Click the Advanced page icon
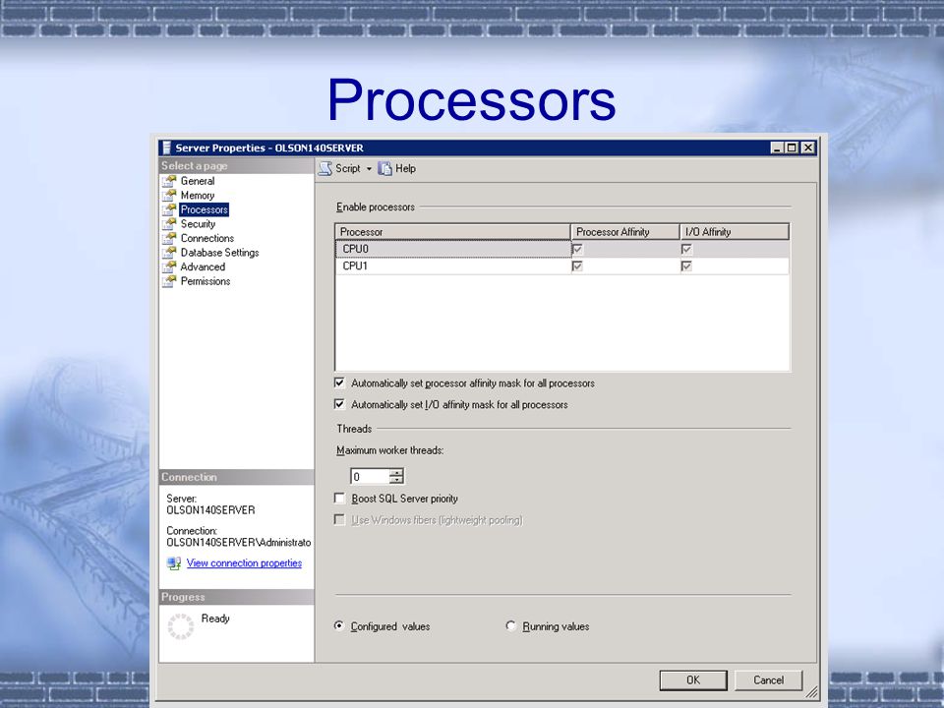The height and width of the screenshot is (708, 944). point(169,266)
